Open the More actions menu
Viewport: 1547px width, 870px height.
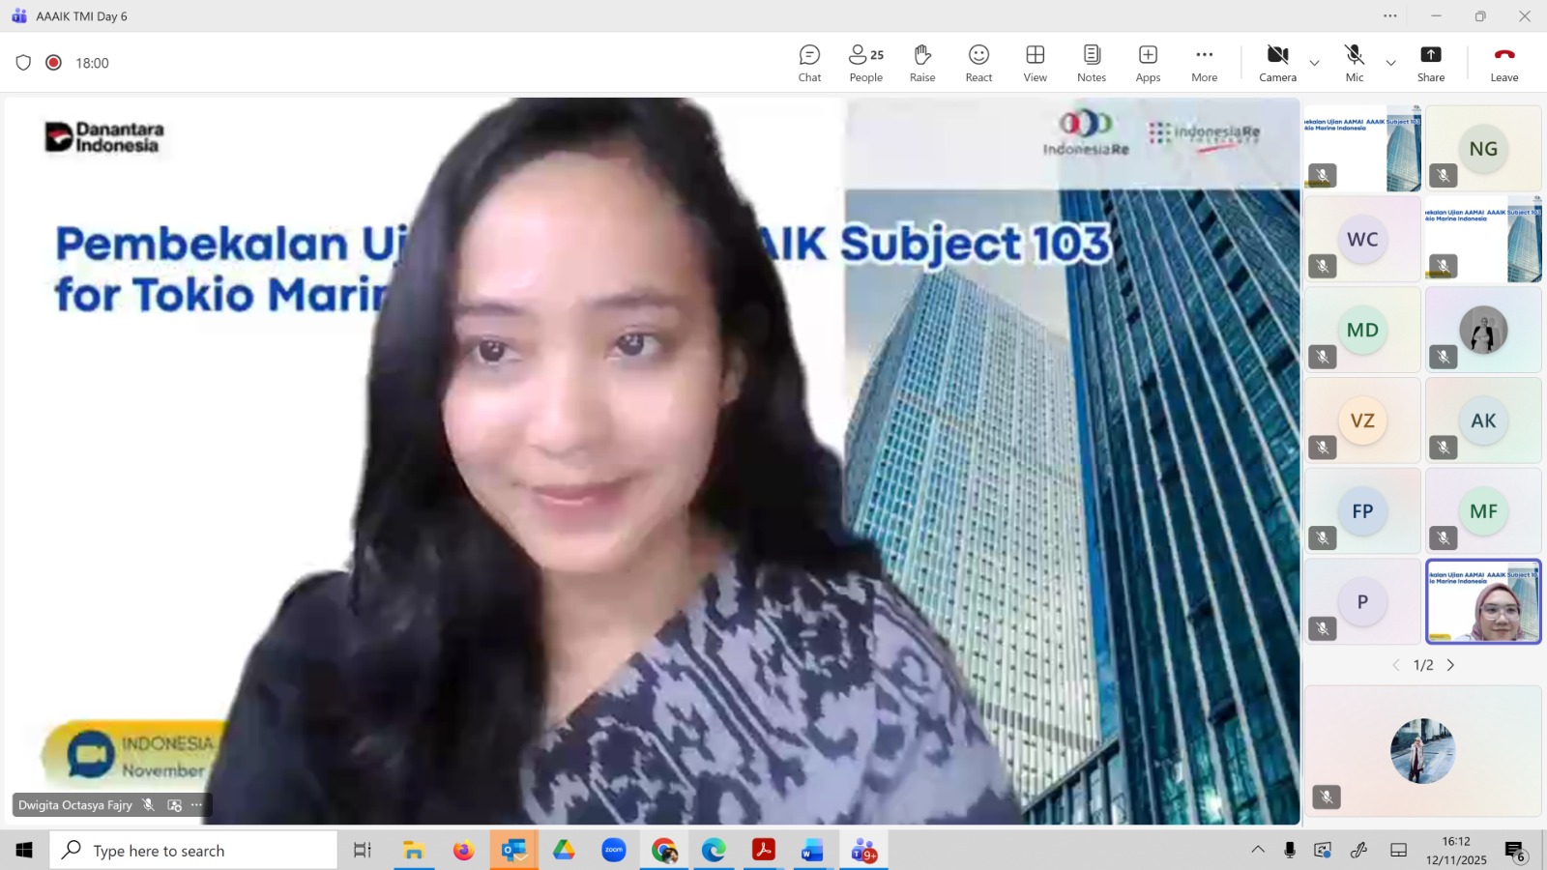(x=1204, y=64)
